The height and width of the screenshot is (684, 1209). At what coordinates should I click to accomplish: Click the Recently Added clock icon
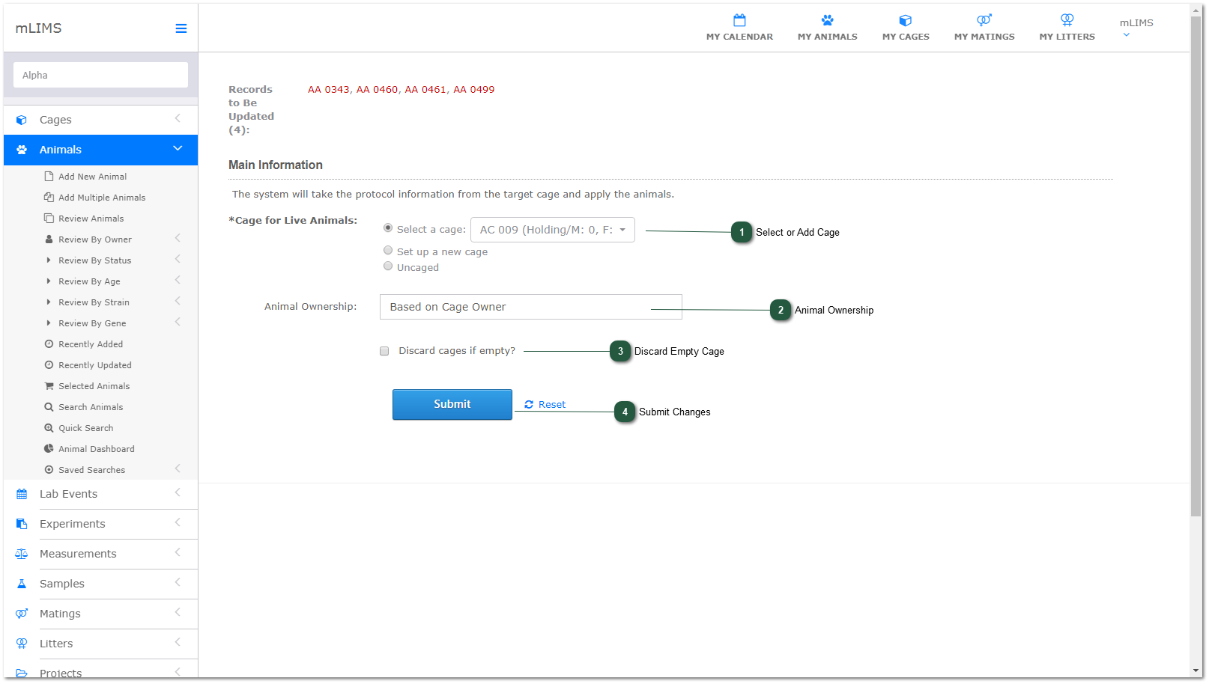point(49,344)
